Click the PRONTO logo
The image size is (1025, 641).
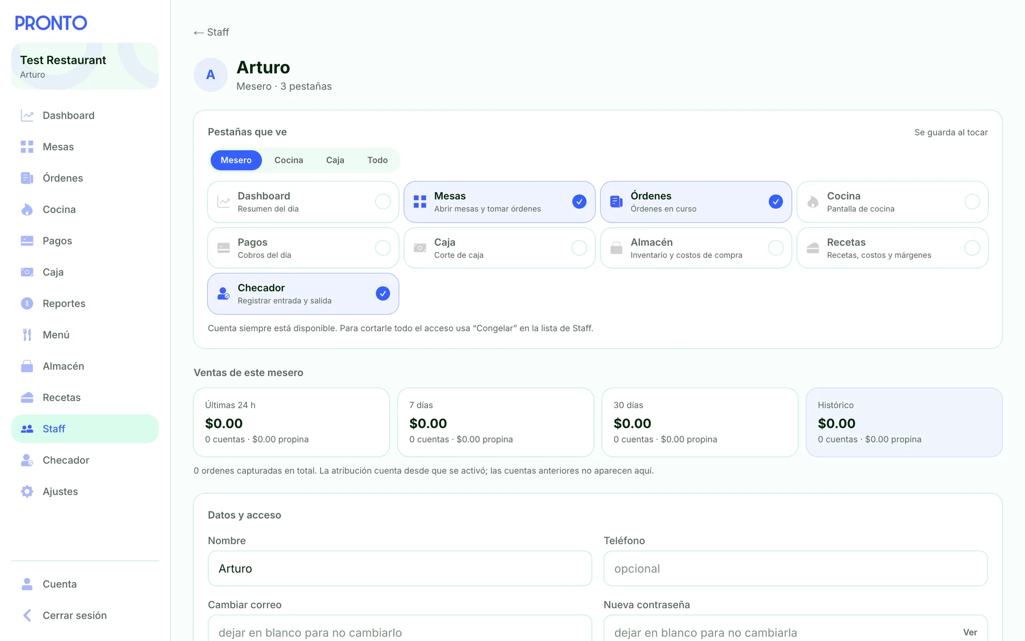51,23
